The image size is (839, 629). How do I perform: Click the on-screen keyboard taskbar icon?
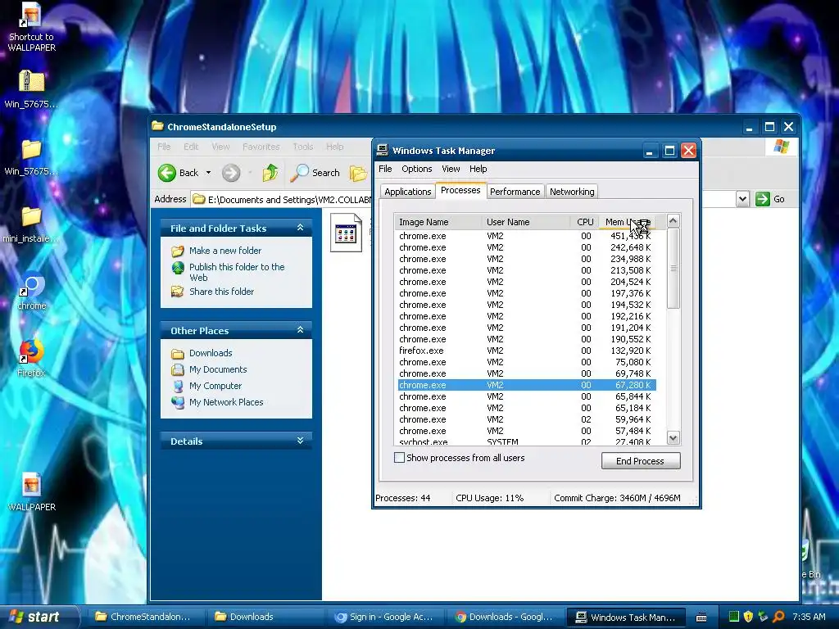point(701,618)
